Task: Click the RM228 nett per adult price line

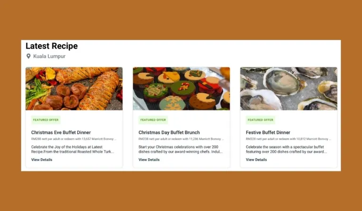Action: [288, 139]
